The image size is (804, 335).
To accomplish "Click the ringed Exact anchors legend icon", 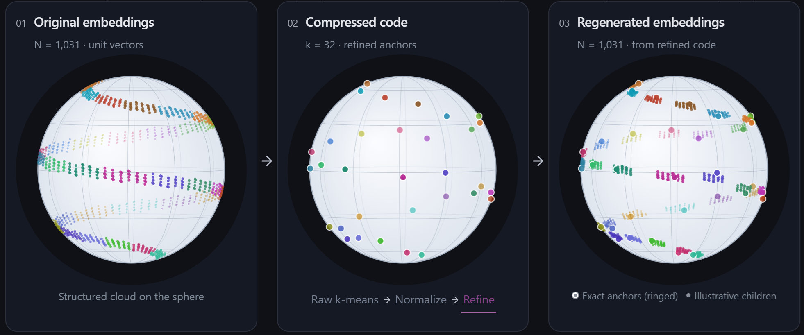I will point(575,295).
